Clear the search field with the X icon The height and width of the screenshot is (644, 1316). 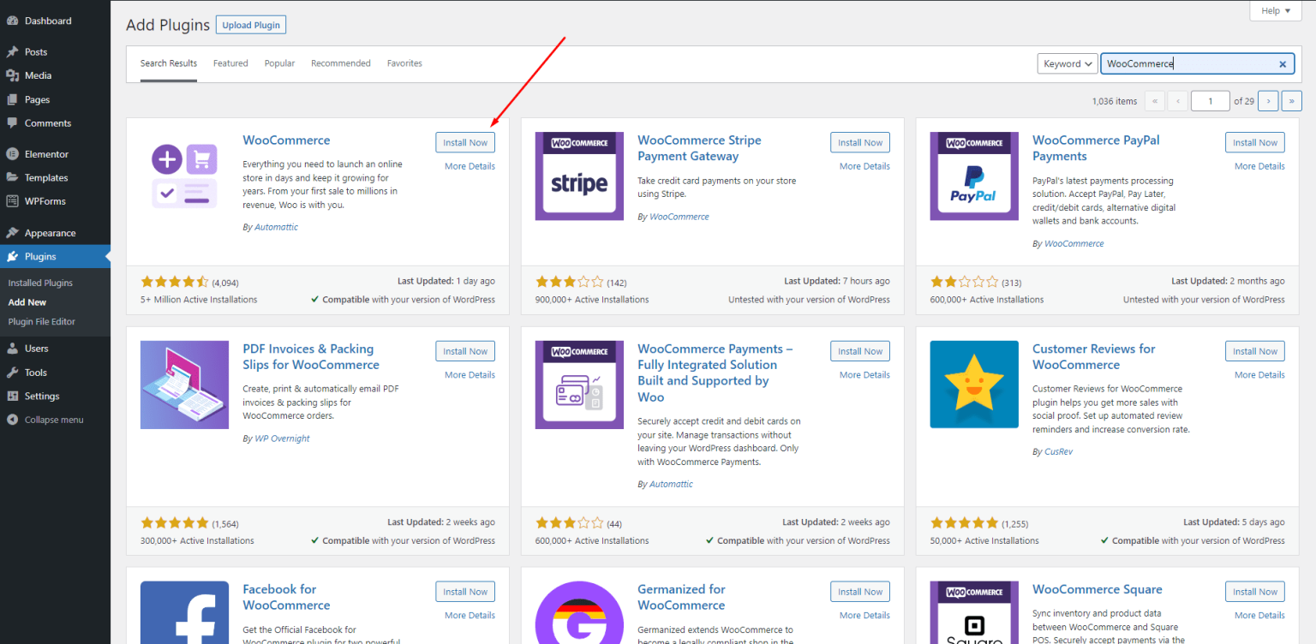click(1283, 63)
